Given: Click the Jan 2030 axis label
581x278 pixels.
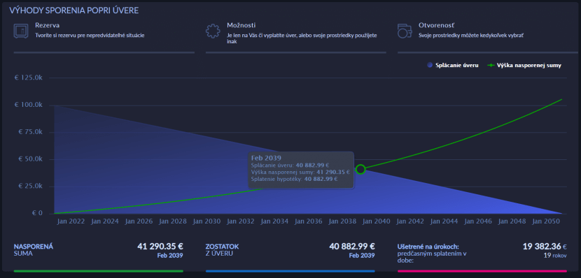Looking at the screenshot, I should [206, 221].
